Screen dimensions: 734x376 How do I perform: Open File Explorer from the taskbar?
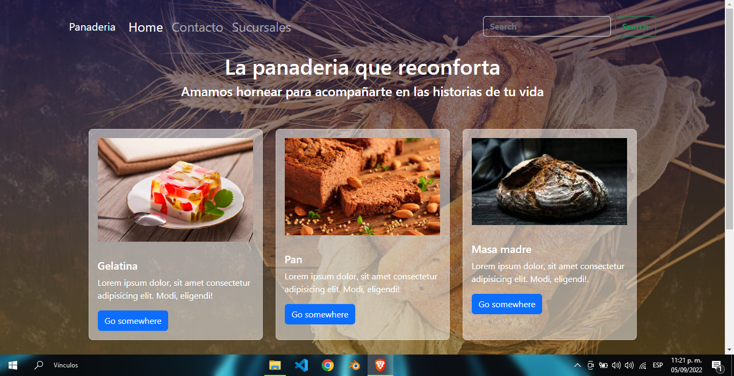(x=276, y=365)
